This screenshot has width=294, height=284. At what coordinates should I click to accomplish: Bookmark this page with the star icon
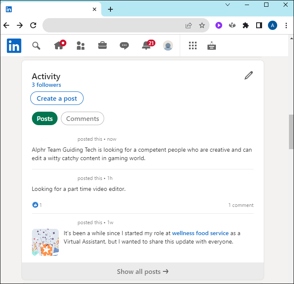[202, 25]
